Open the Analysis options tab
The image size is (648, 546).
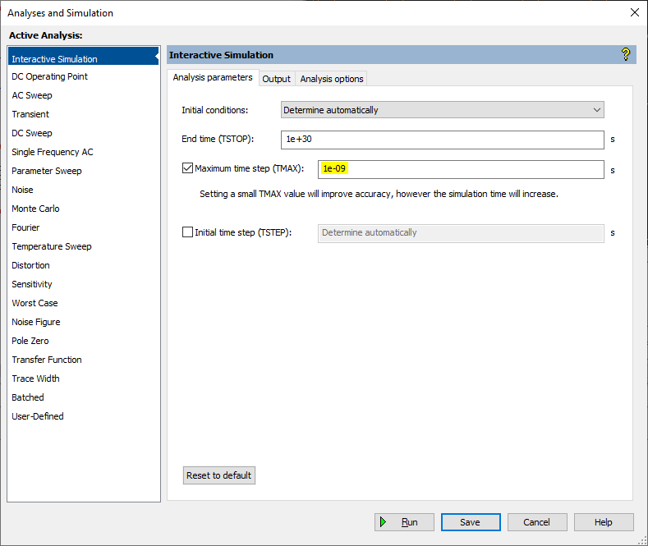point(332,79)
